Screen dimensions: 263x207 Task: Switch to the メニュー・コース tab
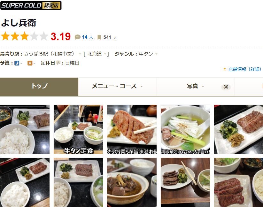pyautogui.click(x=117, y=87)
